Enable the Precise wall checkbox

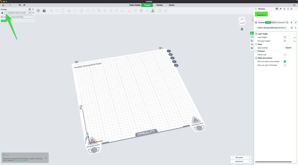[x=285, y=54]
